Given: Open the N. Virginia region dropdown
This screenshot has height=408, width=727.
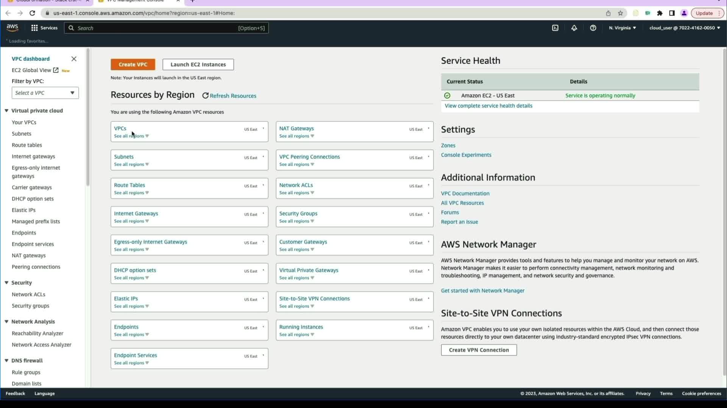Looking at the screenshot, I should coord(622,28).
